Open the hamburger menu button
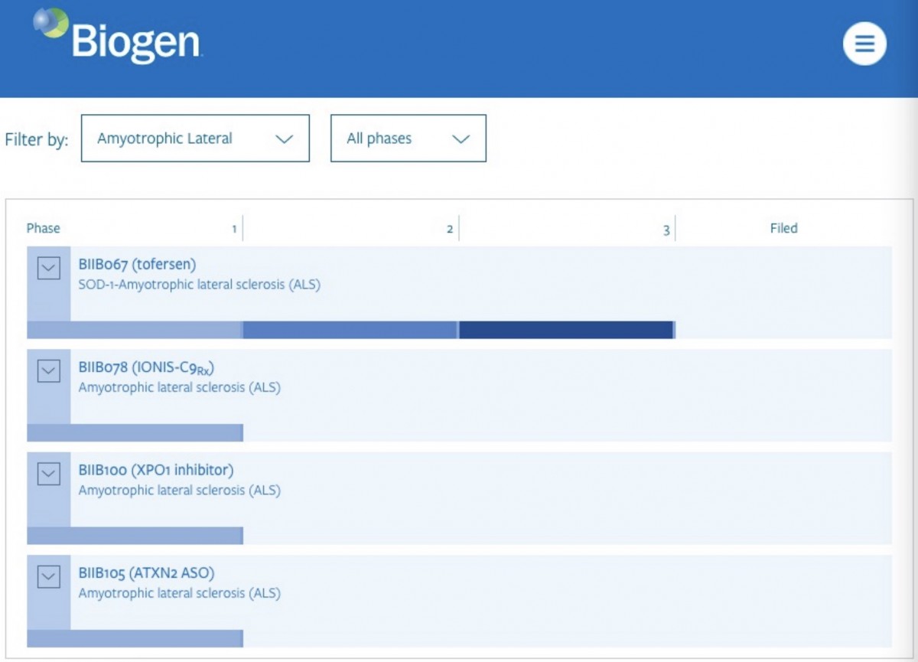Viewport: 918px width, 662px height. pos(864,43)
